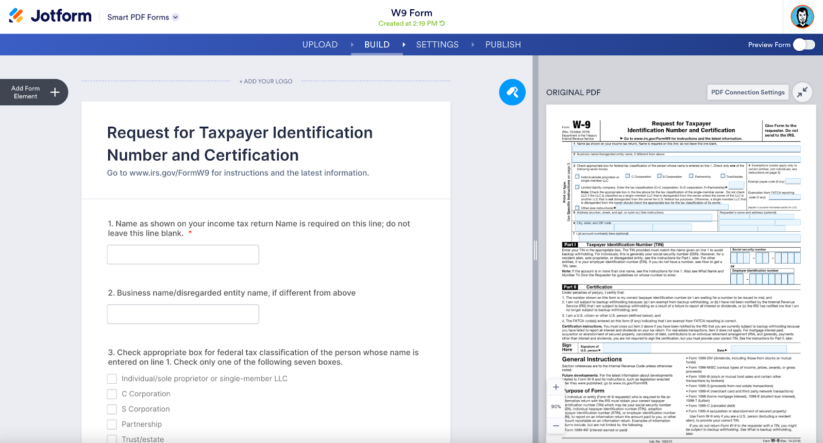
Task: Click the Jotform wordmark
Action: [61, 16]
